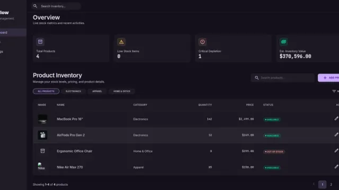Click the $2,499.00 price cell
The height and width of the screenshot is (190, 339).
click(x=246, y=119)
